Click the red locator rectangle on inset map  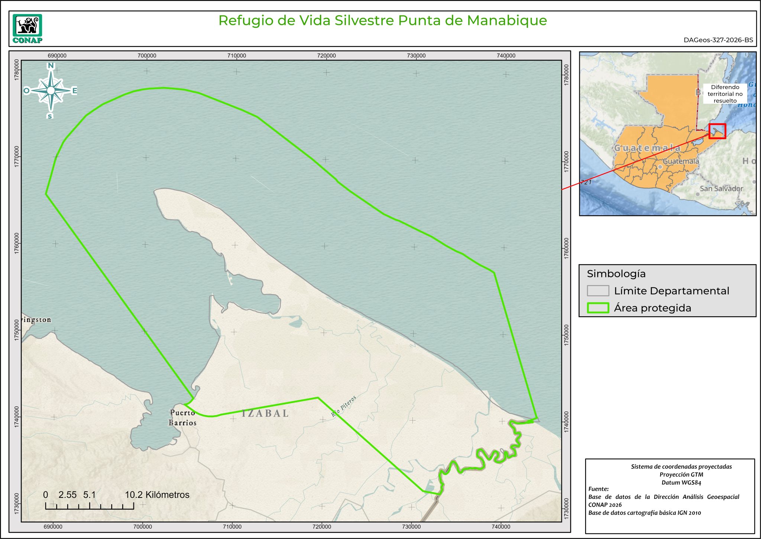[717, 131]
